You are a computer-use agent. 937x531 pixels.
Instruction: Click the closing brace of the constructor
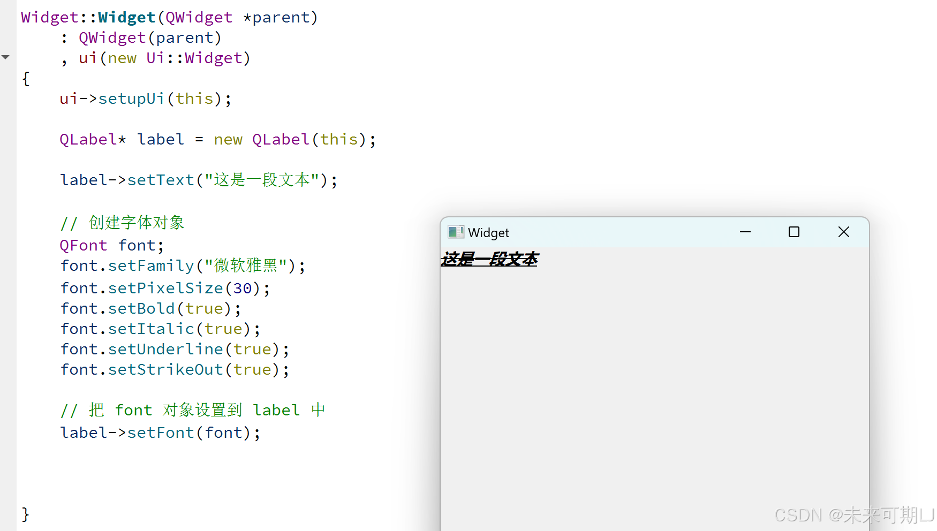(25, 514)
